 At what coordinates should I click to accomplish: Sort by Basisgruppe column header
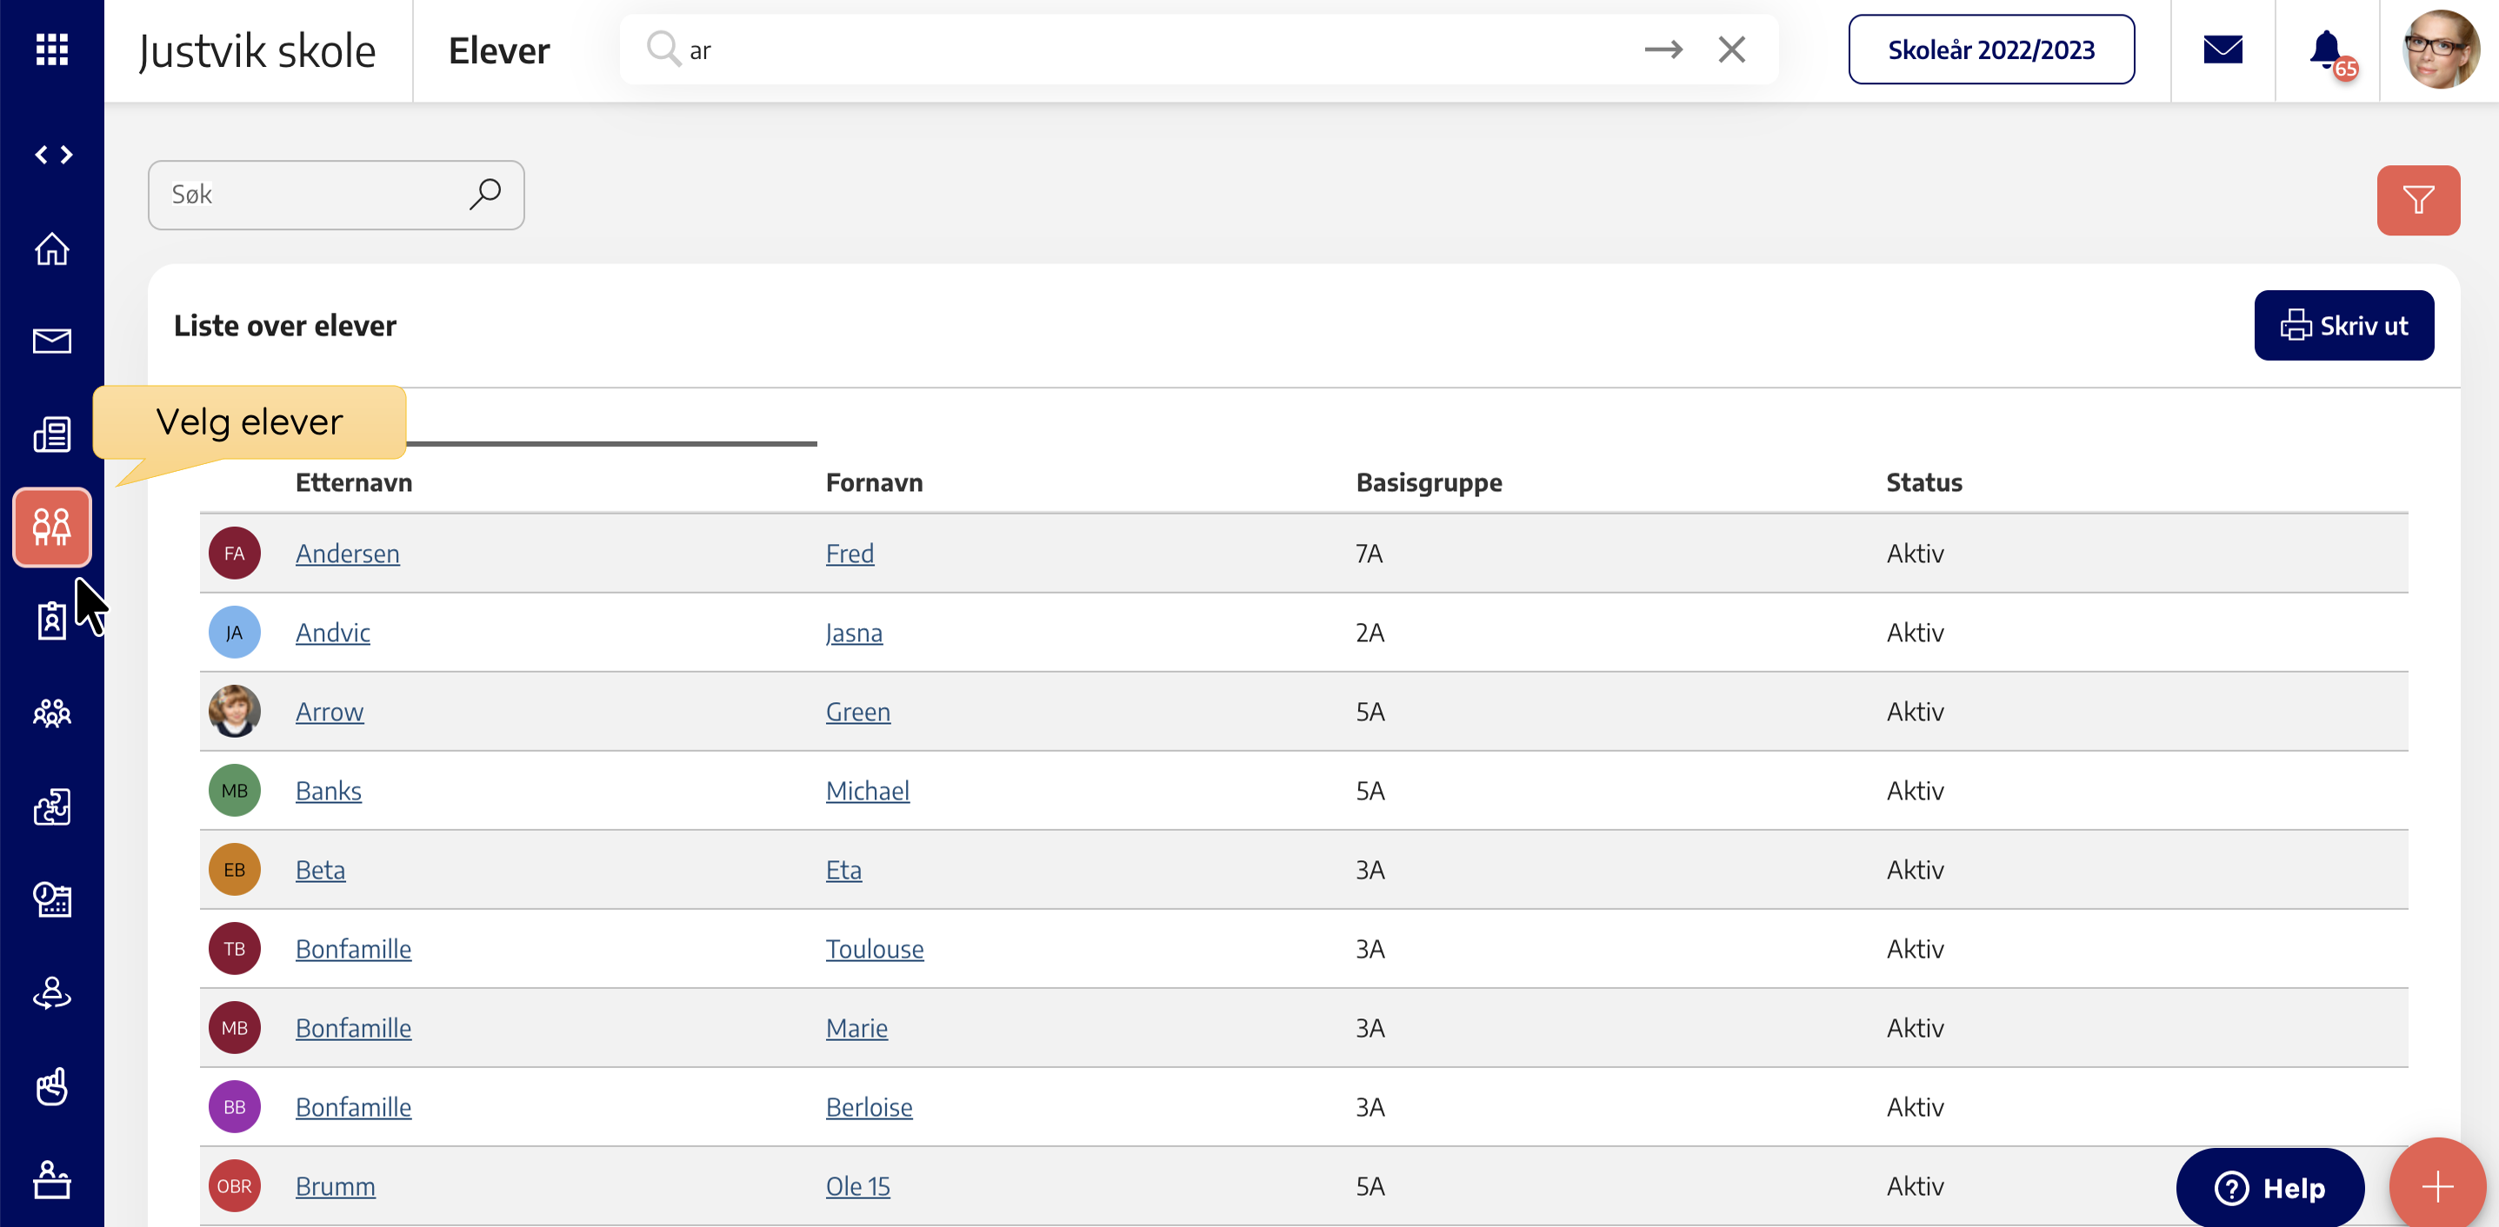pos(1429,482)
